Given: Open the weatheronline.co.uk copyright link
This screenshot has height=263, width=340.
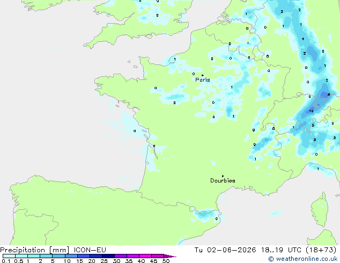Looking at the screenshot, I should pyautogui.click(x=303, y=259).
